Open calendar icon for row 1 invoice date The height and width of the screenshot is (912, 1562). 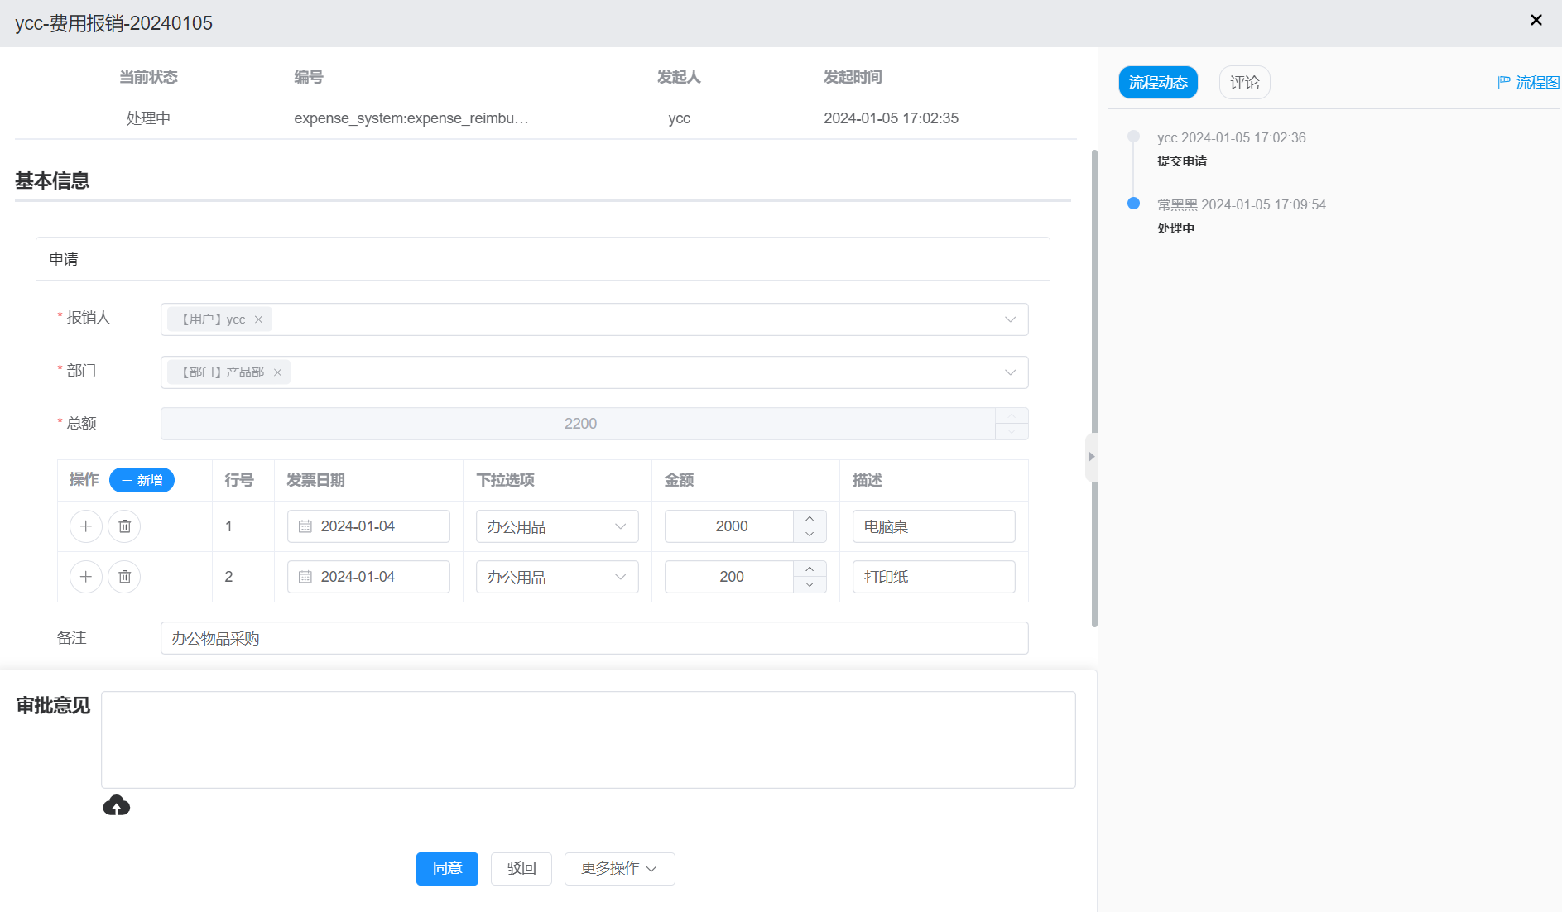(305, 526)
